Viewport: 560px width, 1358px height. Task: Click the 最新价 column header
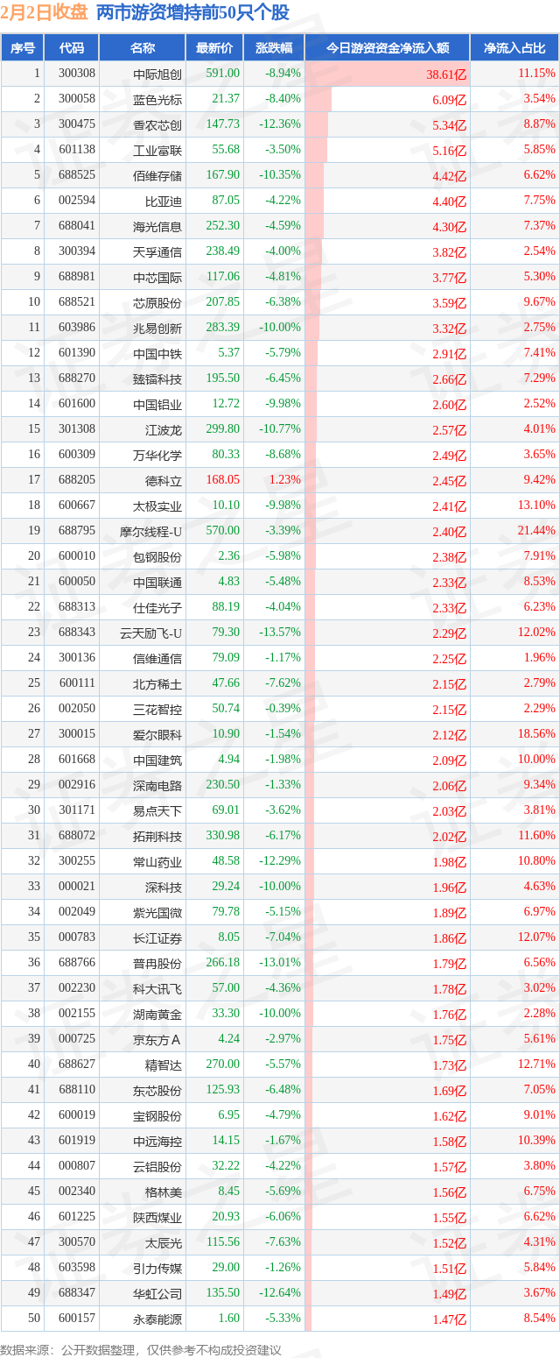click(214, 48)
